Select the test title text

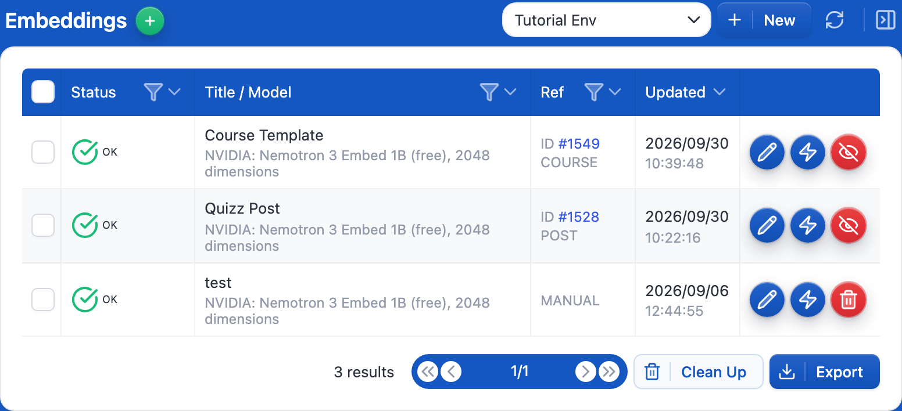click(x=218, y=283)
